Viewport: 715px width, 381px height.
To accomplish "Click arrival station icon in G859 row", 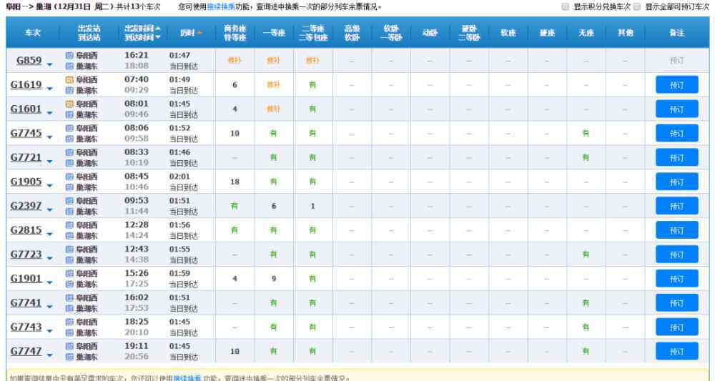I will [69, 66].
